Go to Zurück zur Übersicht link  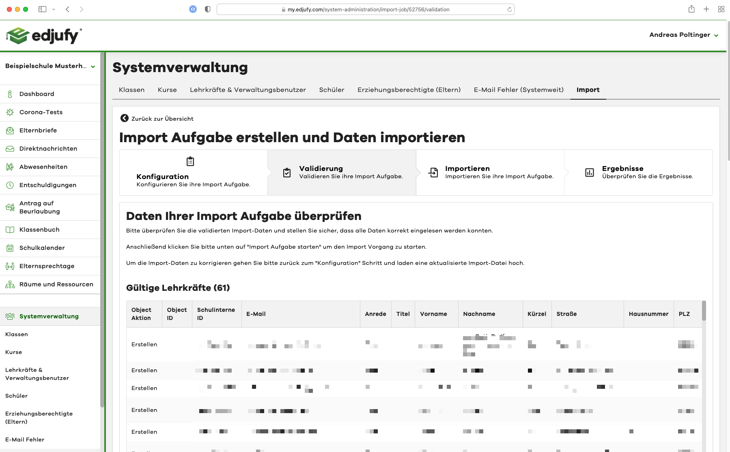click(x=162, y=119)
